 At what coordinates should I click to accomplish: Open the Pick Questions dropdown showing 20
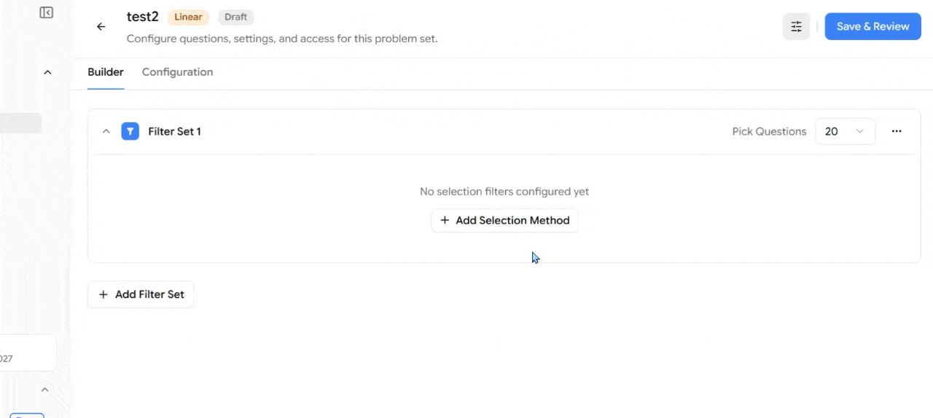tap(845, 131)
